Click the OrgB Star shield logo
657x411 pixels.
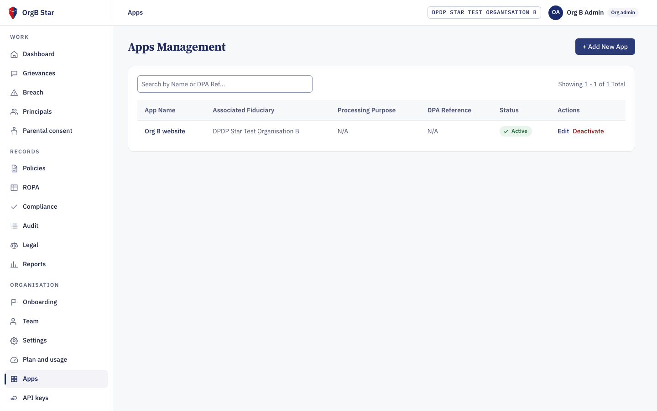(x=13, y=13)
